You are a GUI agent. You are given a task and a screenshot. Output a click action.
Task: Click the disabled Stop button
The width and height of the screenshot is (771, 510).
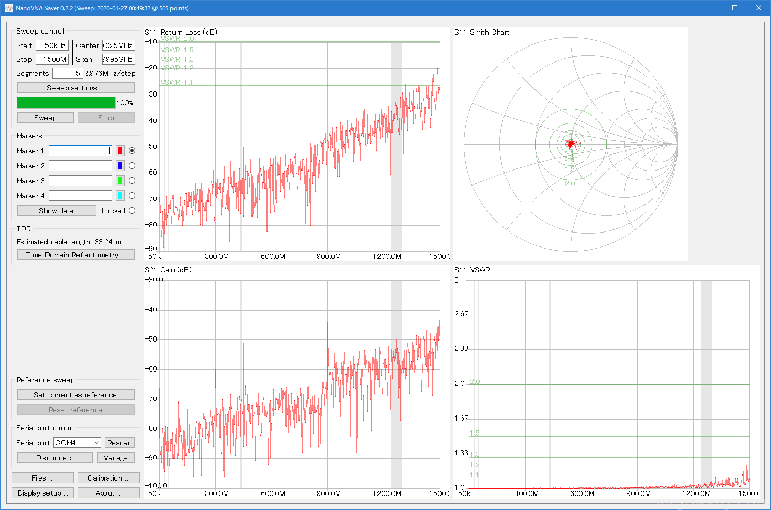[106, 118]
